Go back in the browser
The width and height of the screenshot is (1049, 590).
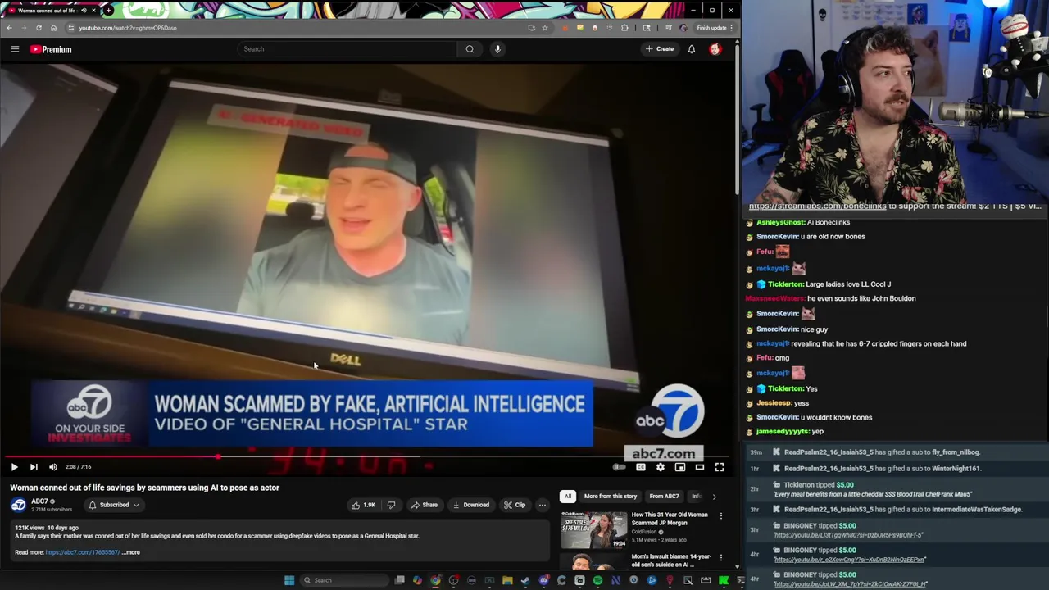[x=9, y=28]
